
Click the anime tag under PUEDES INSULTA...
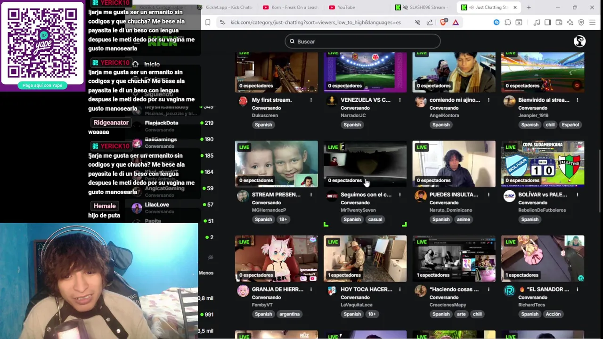(463, 219)
